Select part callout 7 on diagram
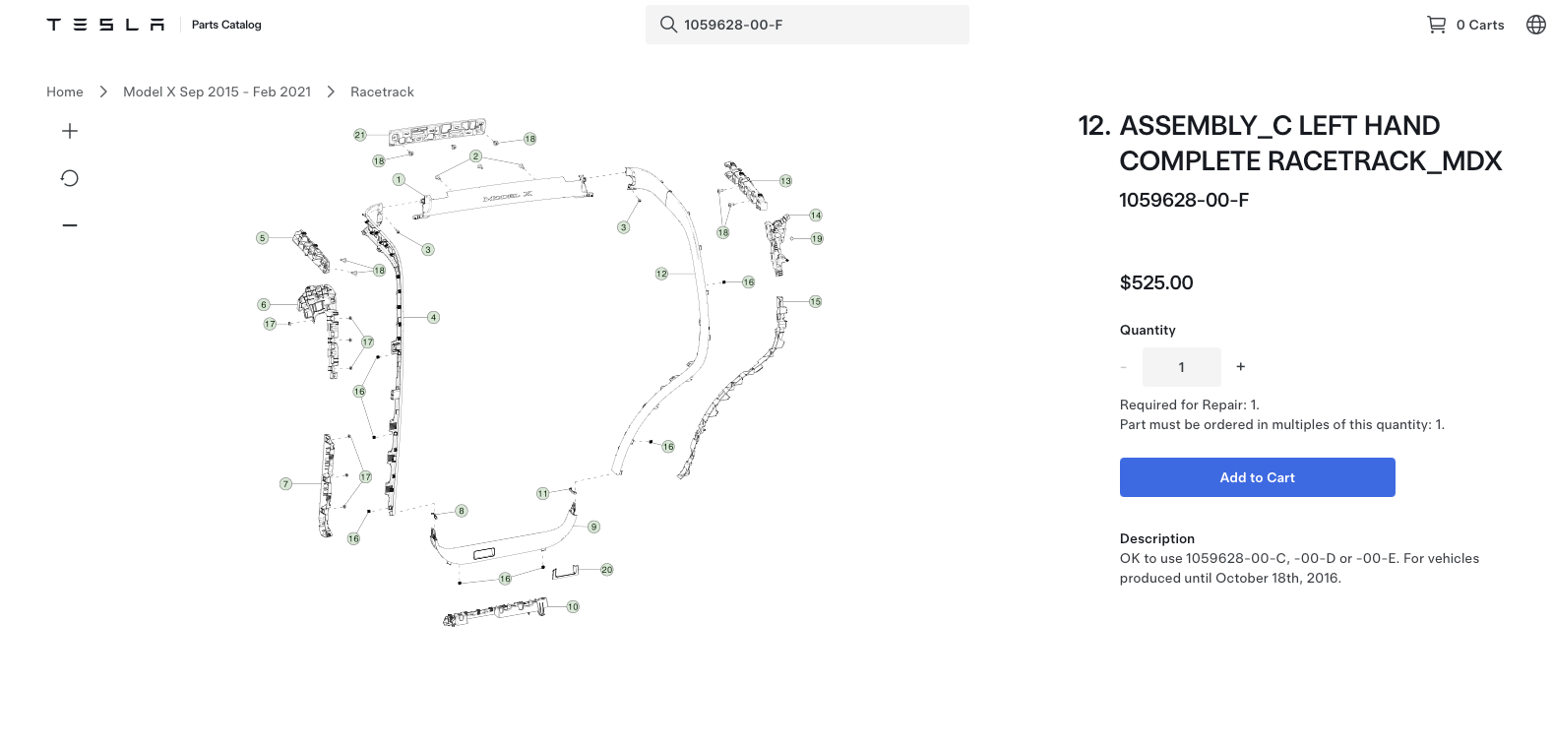Viewport: 1552px width, 746px height. click(x=285, y=484)
